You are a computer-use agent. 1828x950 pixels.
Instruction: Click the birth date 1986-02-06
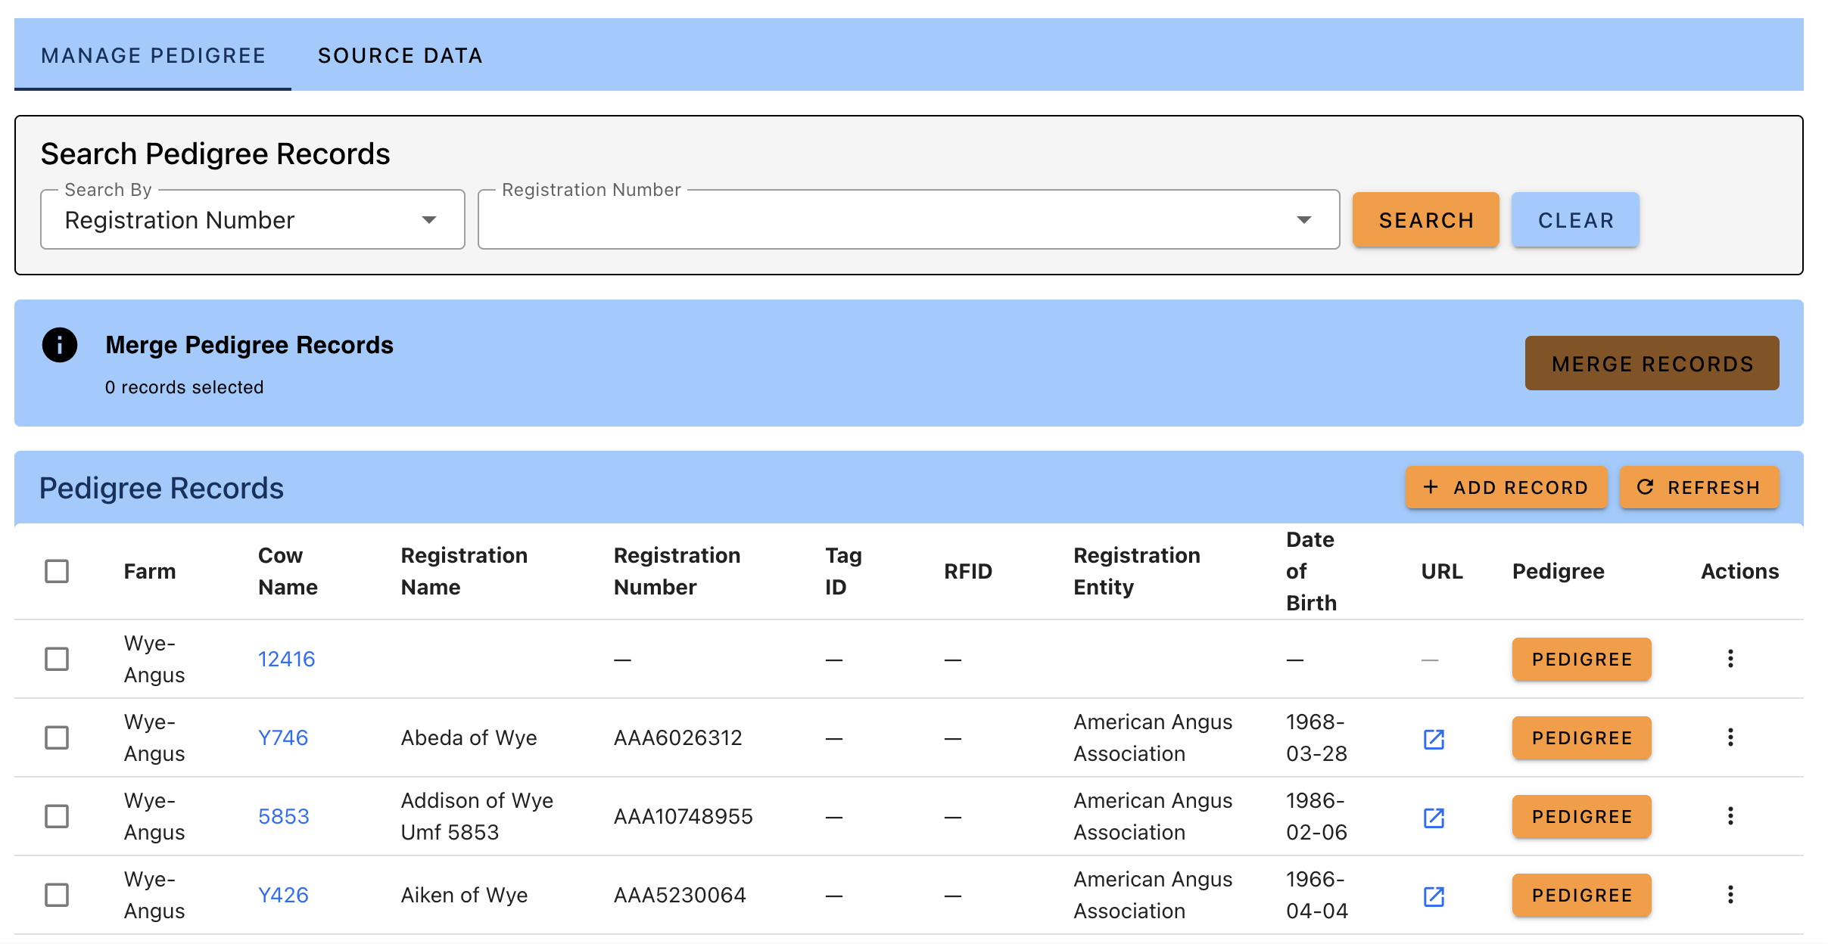pos(1316,817)
